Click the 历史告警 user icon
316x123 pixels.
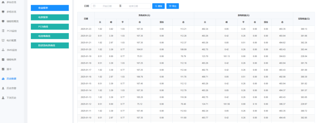tap(3, 88)
